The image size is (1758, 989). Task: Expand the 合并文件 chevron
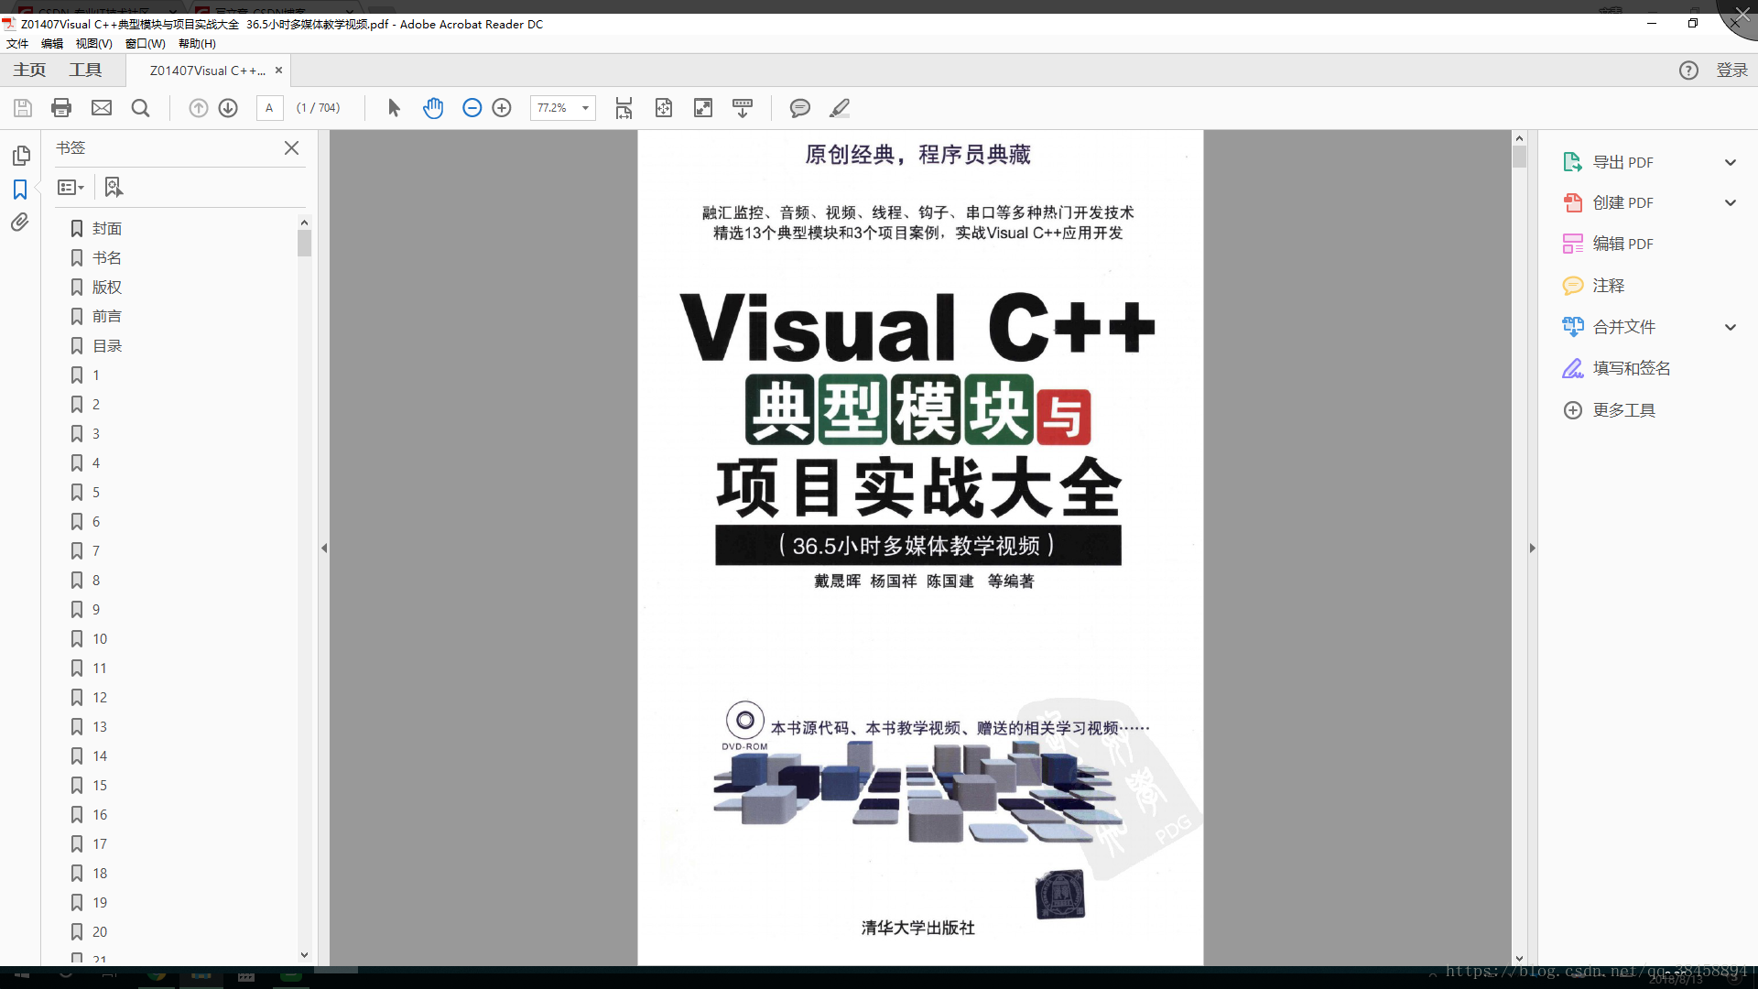pyautogui.click(x=1731, y=327)
